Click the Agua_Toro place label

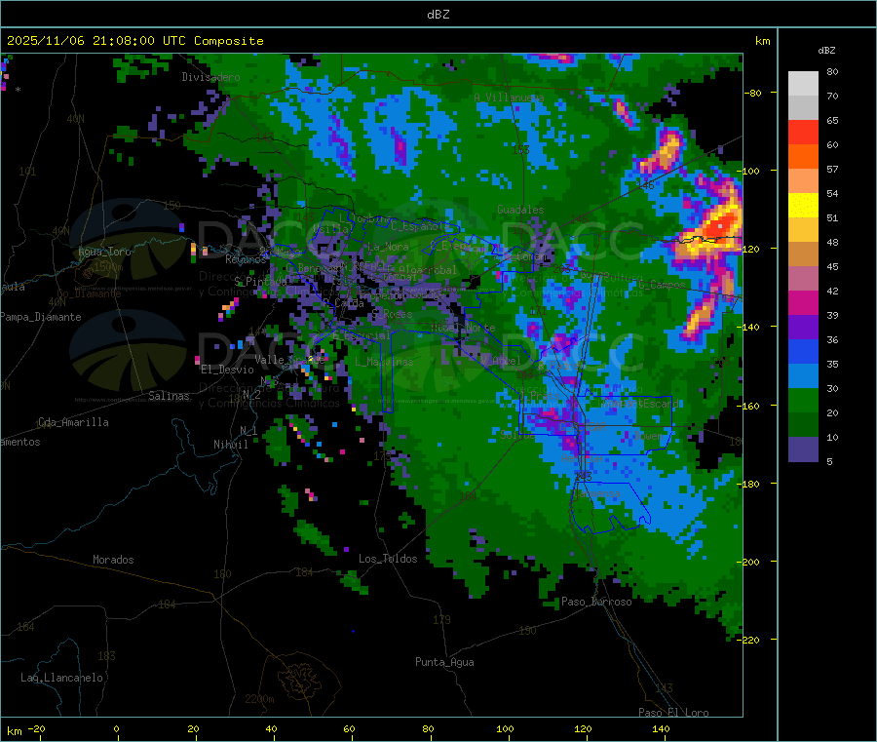(x=104, y=252)
